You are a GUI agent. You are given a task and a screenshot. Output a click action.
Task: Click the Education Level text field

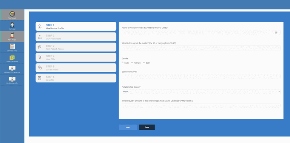201,76
